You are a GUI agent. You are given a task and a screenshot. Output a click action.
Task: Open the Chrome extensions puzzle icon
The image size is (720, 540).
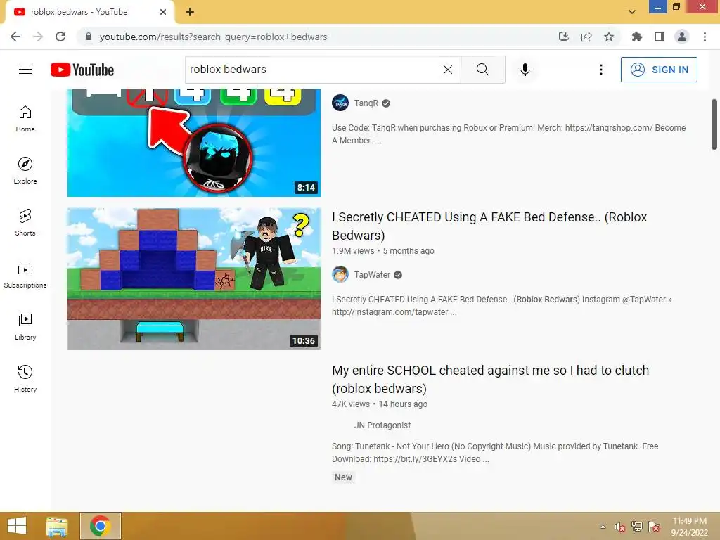tap(636, 37)
